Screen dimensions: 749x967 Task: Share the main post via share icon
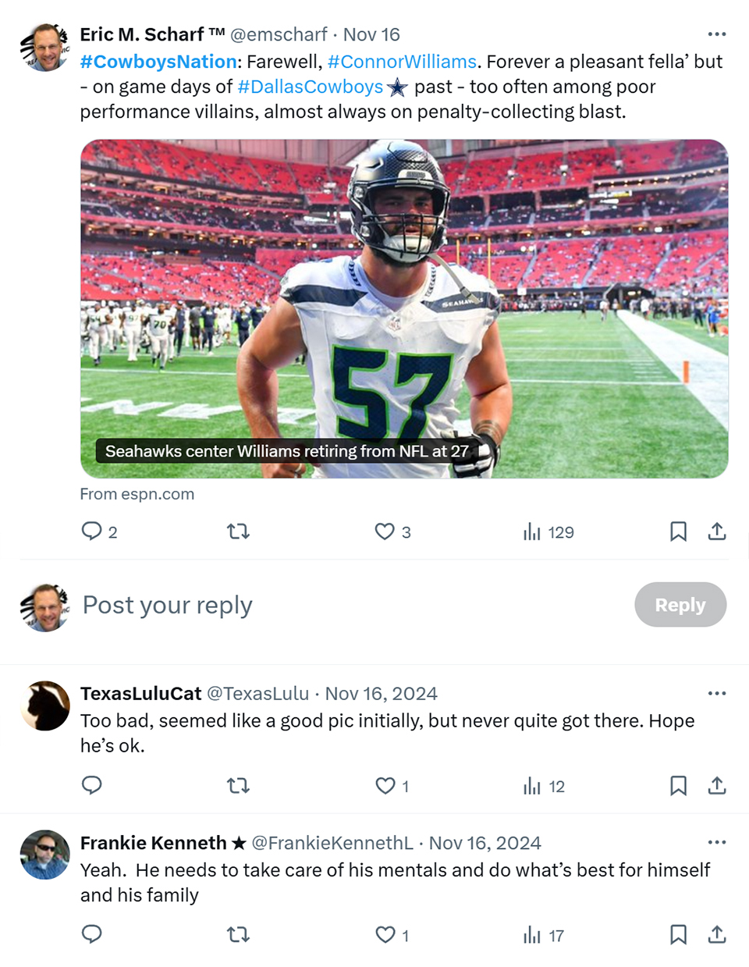point(717,531)
